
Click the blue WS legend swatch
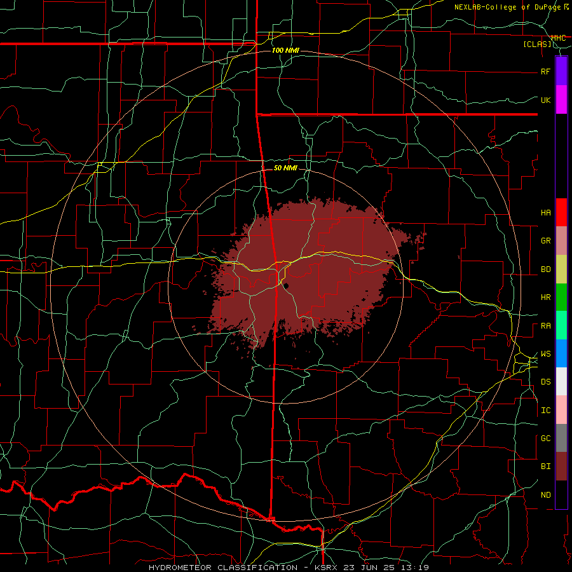(561, 353)
